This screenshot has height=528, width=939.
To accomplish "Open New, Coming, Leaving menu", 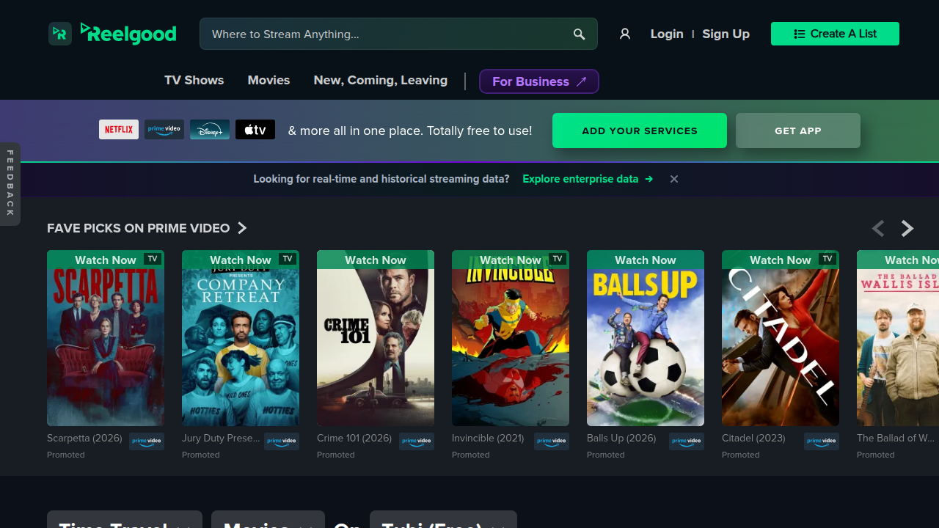I will pos(380,80).
